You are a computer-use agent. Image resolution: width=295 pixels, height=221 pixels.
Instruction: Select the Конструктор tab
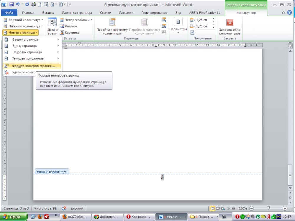[x=246, y=13]
